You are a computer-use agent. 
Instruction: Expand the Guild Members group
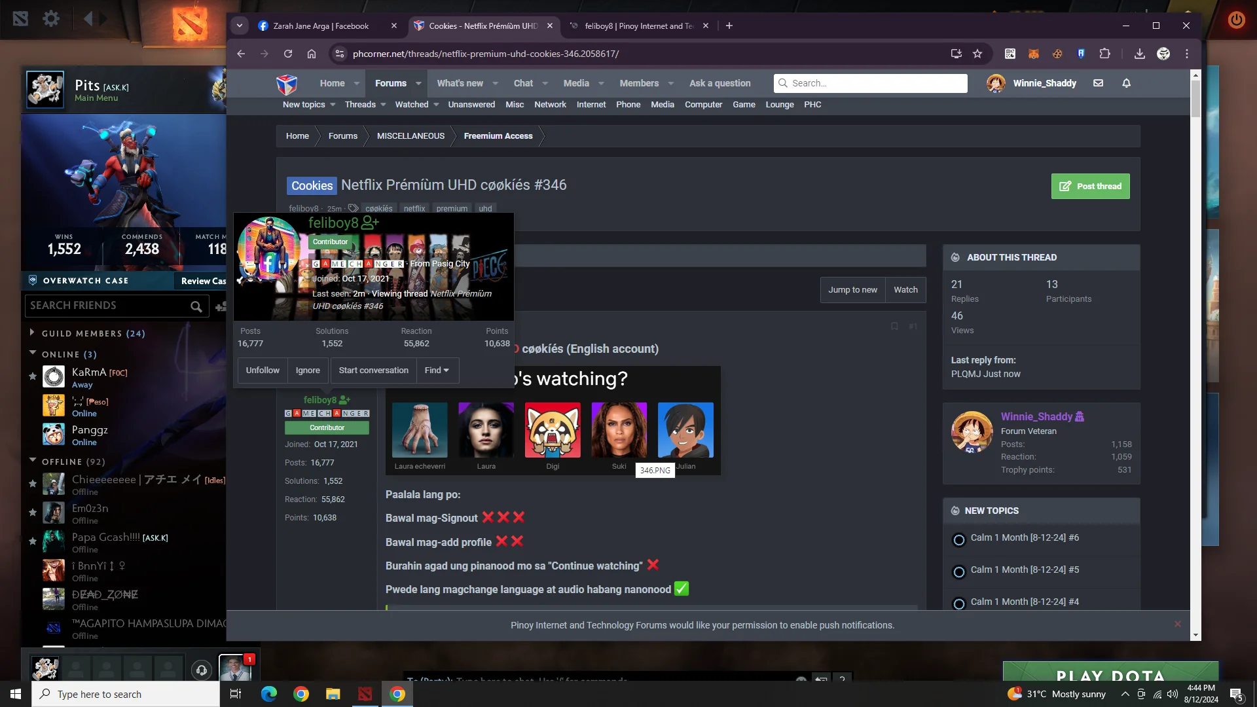pos(32,333)
